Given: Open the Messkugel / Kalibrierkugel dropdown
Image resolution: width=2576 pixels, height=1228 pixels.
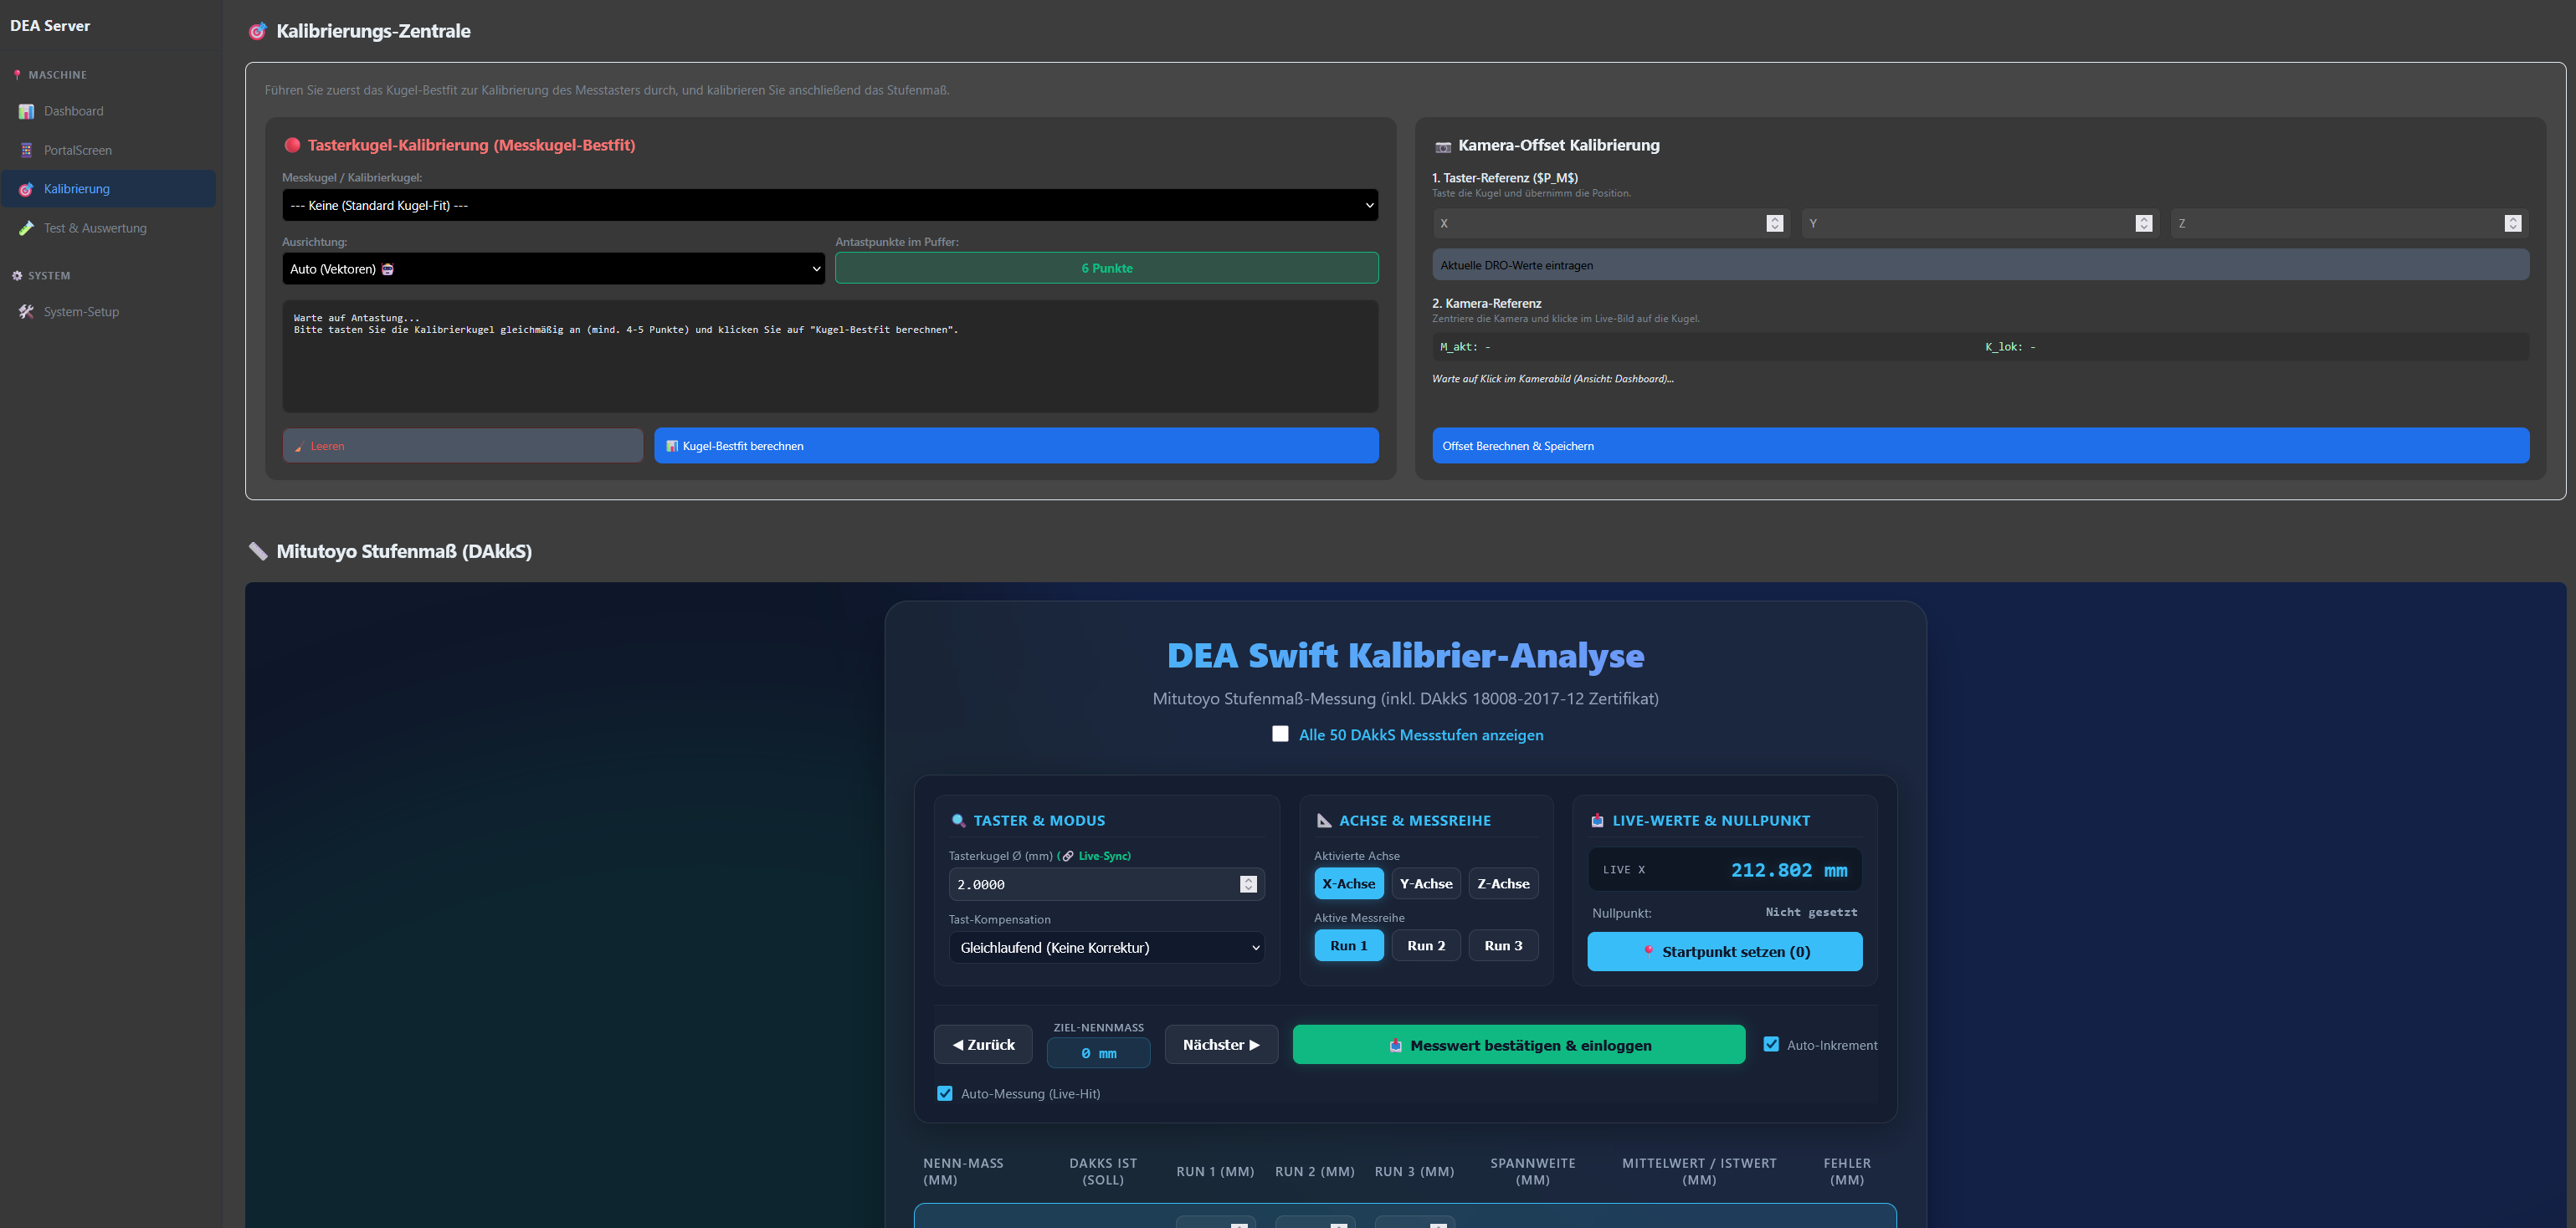Looking at the screenshot, I should click(x=830, y=205).
